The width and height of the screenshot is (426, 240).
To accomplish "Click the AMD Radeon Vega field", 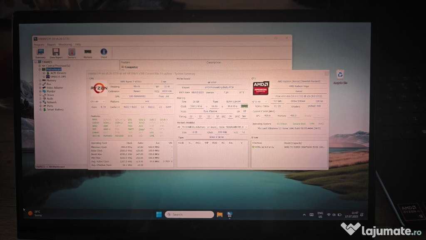I will click(299, 86).
